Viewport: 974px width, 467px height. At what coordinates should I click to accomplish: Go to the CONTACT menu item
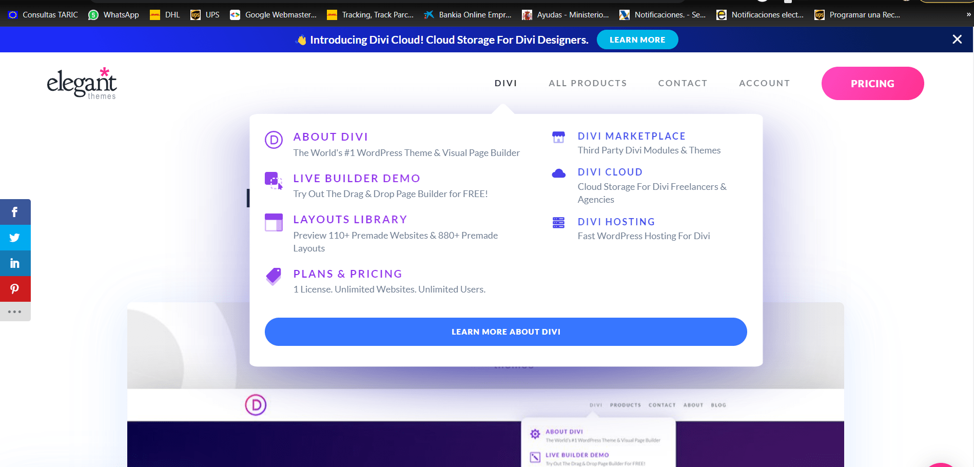pos(683,83)
